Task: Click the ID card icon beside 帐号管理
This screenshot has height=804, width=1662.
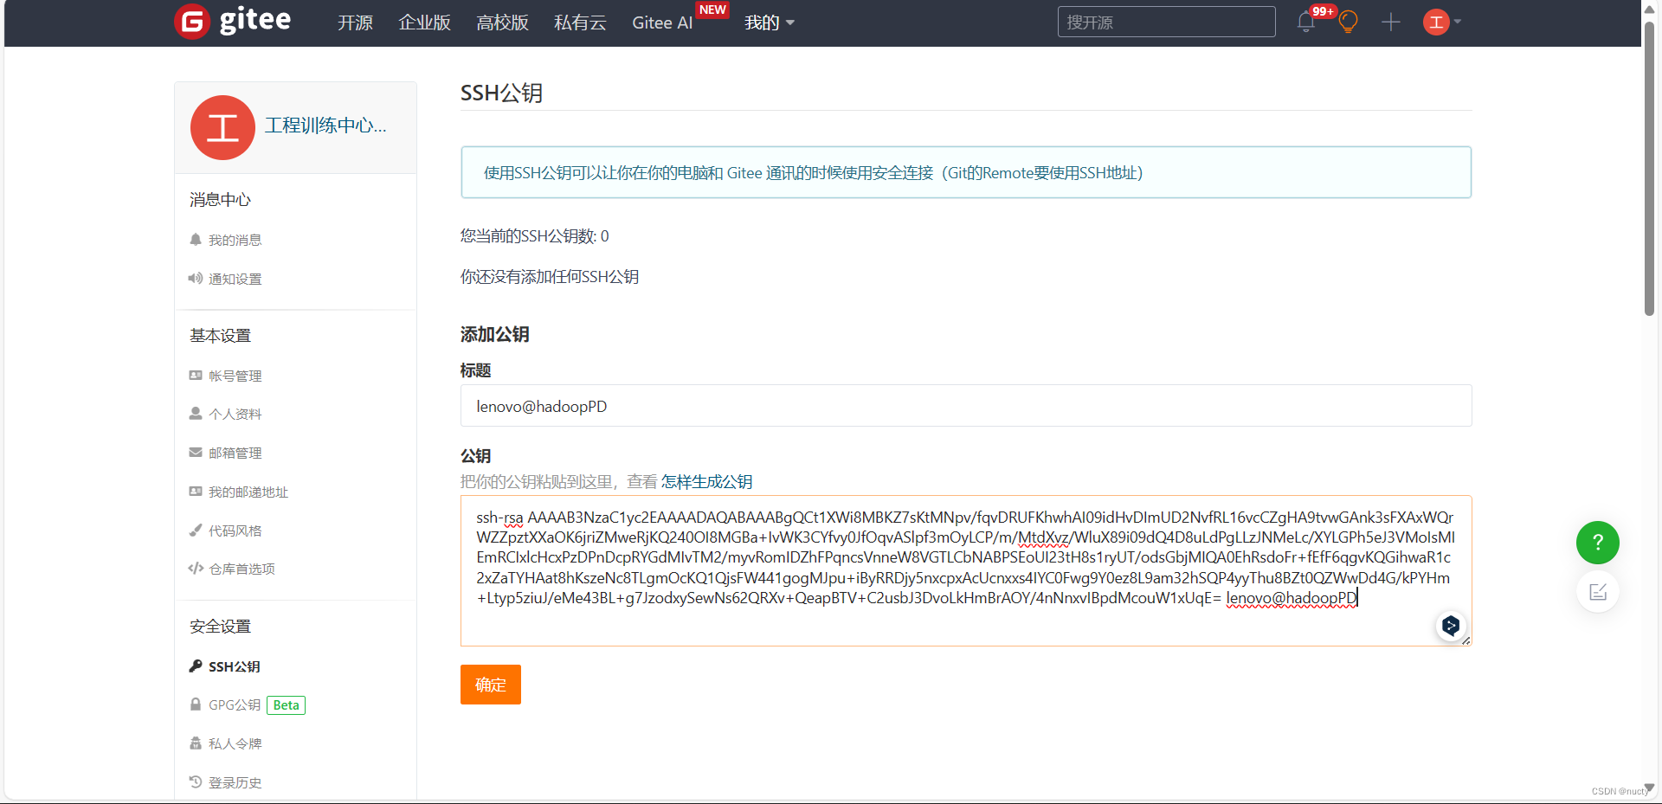Action: (196, 375)
